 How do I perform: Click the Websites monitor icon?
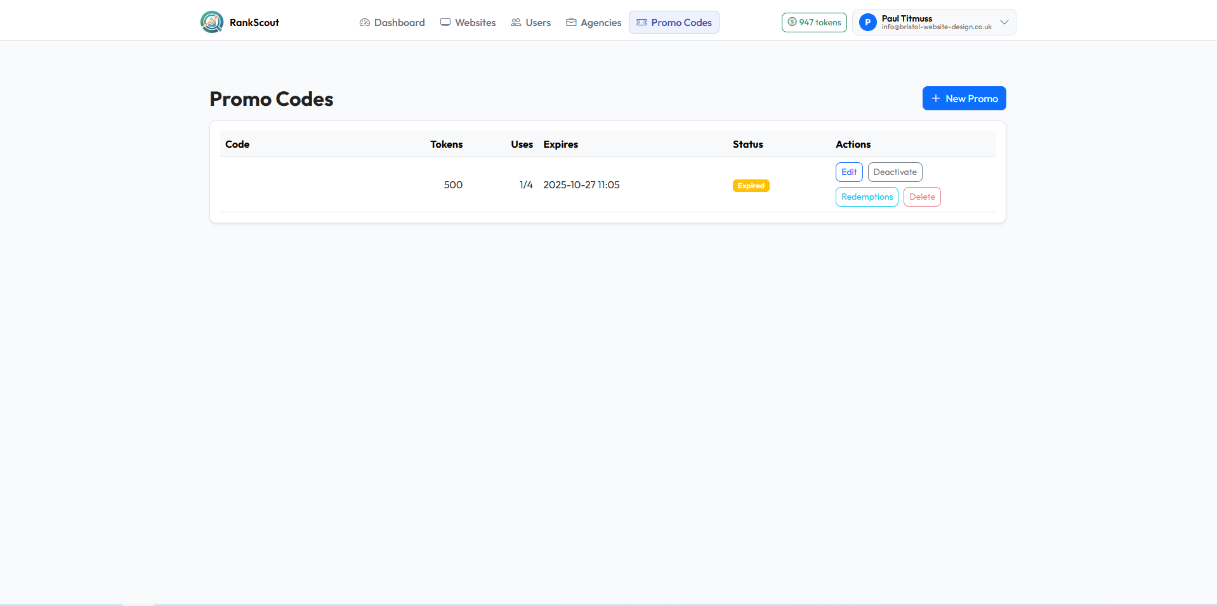[x=445, y=23]
